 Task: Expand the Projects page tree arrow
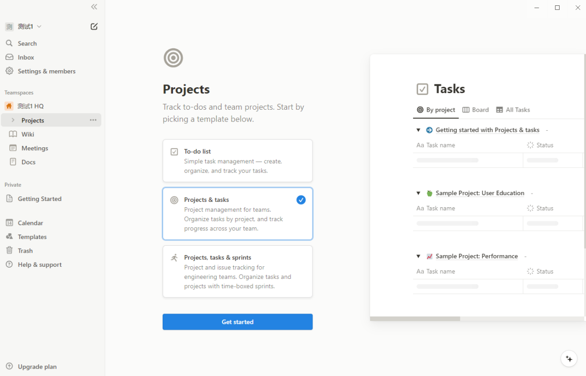click(x=13, y=120)
